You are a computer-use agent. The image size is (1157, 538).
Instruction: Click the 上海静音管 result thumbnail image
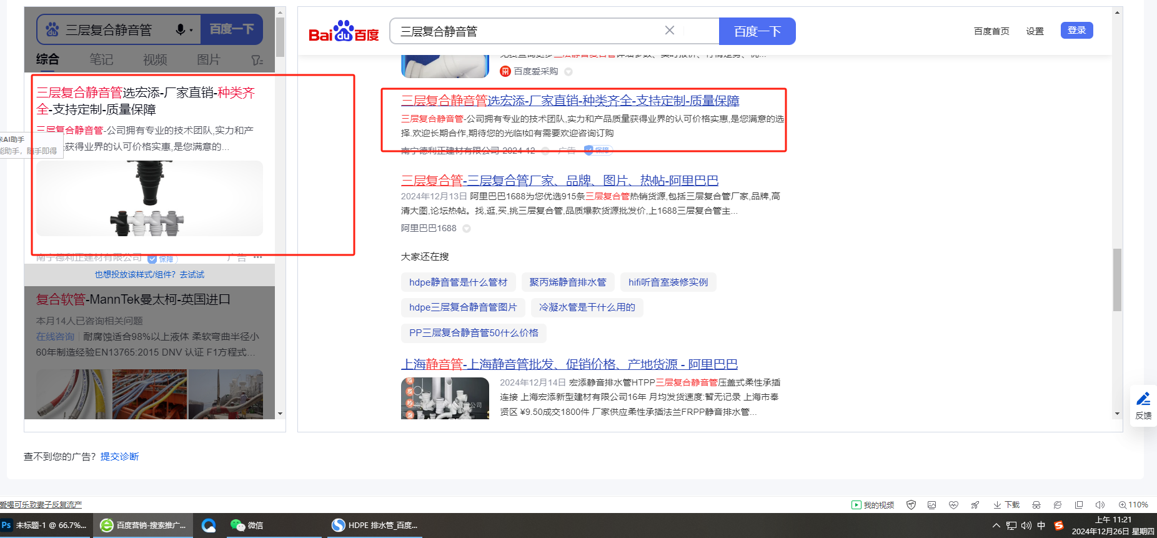445,398
